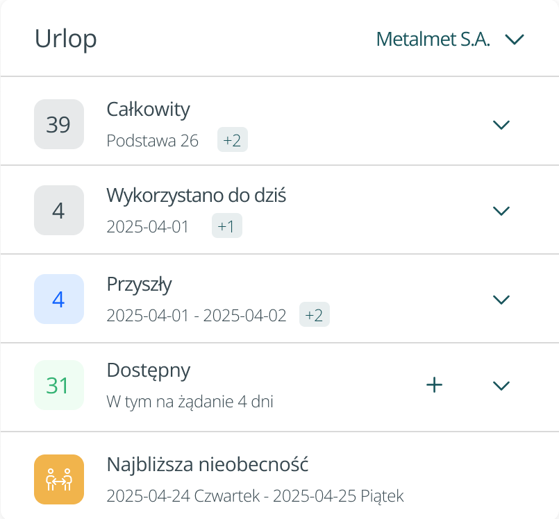
Task: Click the +2 badge next to future dates
Action: coord(314,314)
